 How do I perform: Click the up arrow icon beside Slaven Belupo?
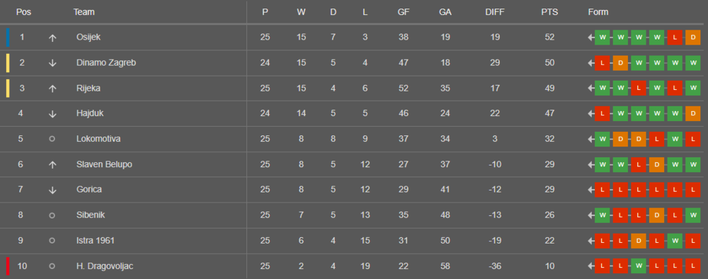point(52,165)
